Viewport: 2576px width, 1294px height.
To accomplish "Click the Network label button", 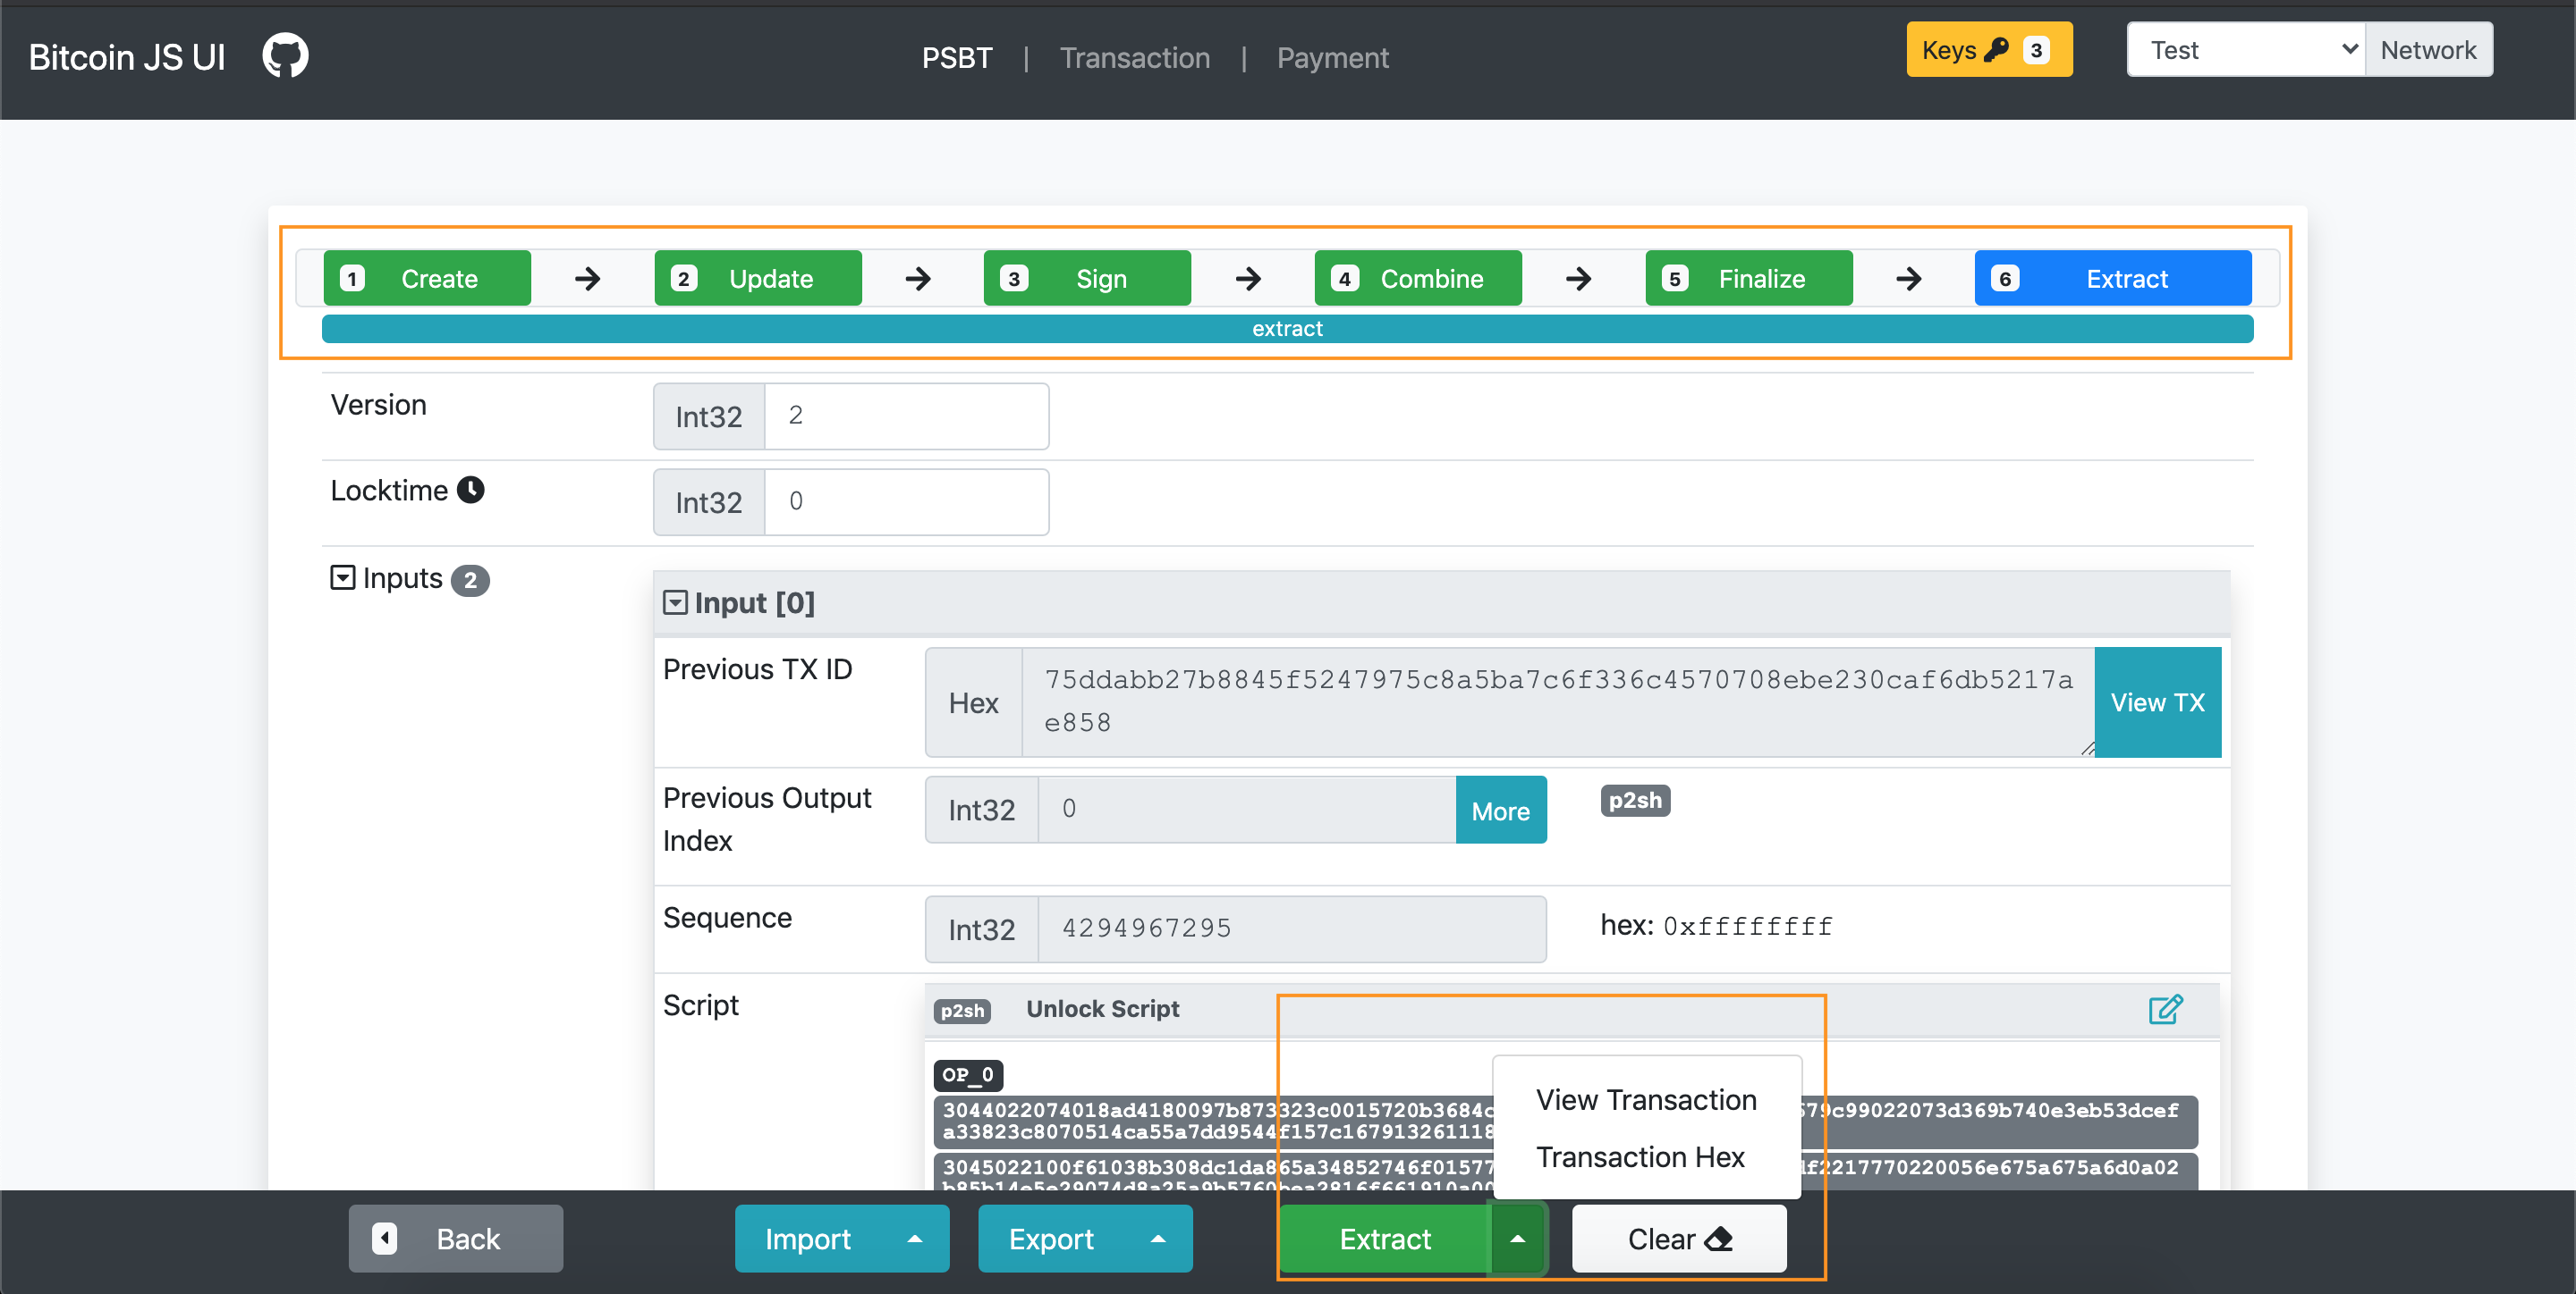I will 2428,49.
